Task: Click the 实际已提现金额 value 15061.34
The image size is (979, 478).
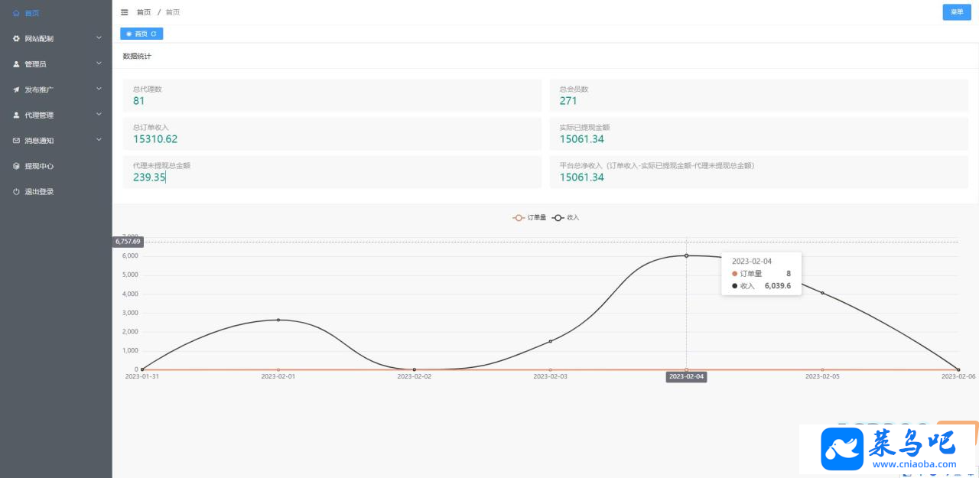Action: tap(582, 139)
